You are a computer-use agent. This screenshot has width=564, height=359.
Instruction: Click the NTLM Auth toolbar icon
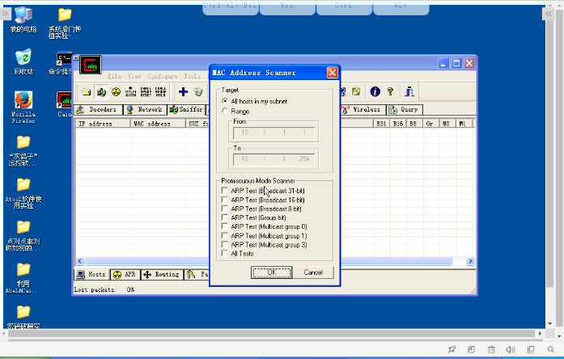tap(130, 92)
